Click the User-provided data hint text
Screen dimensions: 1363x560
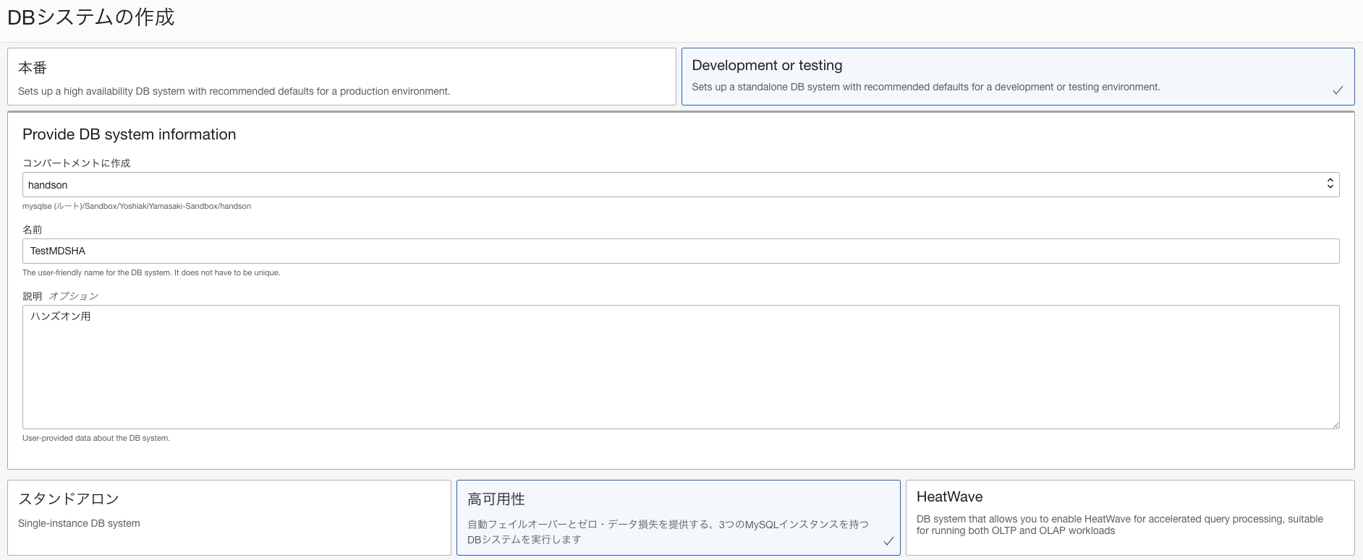[96, 439]
